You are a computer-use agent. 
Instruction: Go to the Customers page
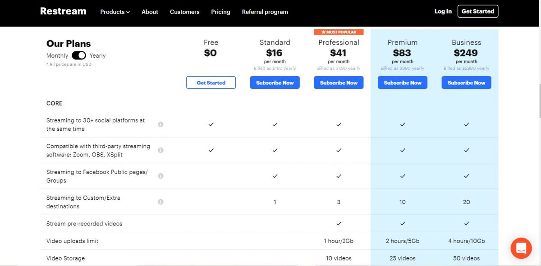[x=184, y=12]
